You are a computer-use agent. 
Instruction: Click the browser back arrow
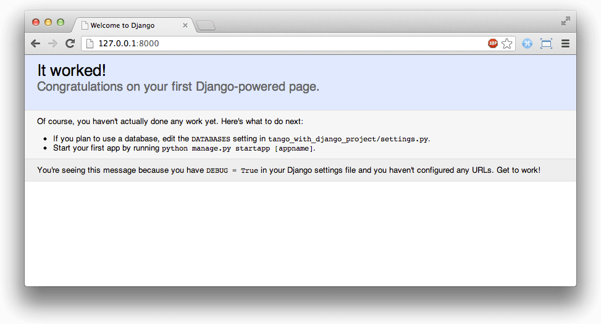(36, 43)
